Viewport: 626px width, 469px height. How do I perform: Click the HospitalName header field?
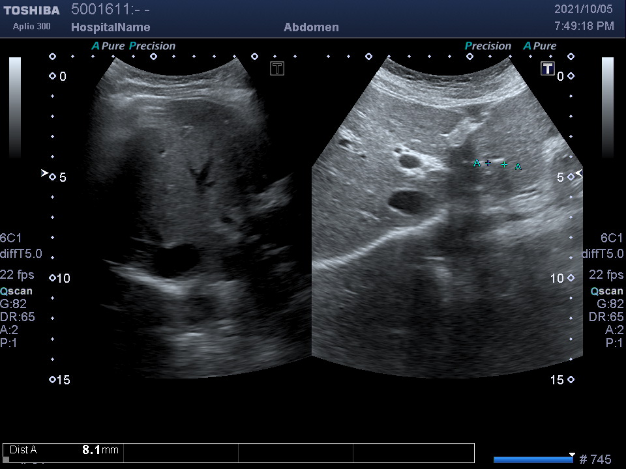pyautogui.click(x=110, y=27)
